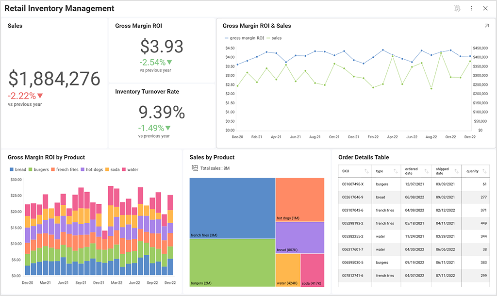Screen dimensions: 497x296
Task: Select the hot dogs (1M) treemap tile
Action: point(300,199)
